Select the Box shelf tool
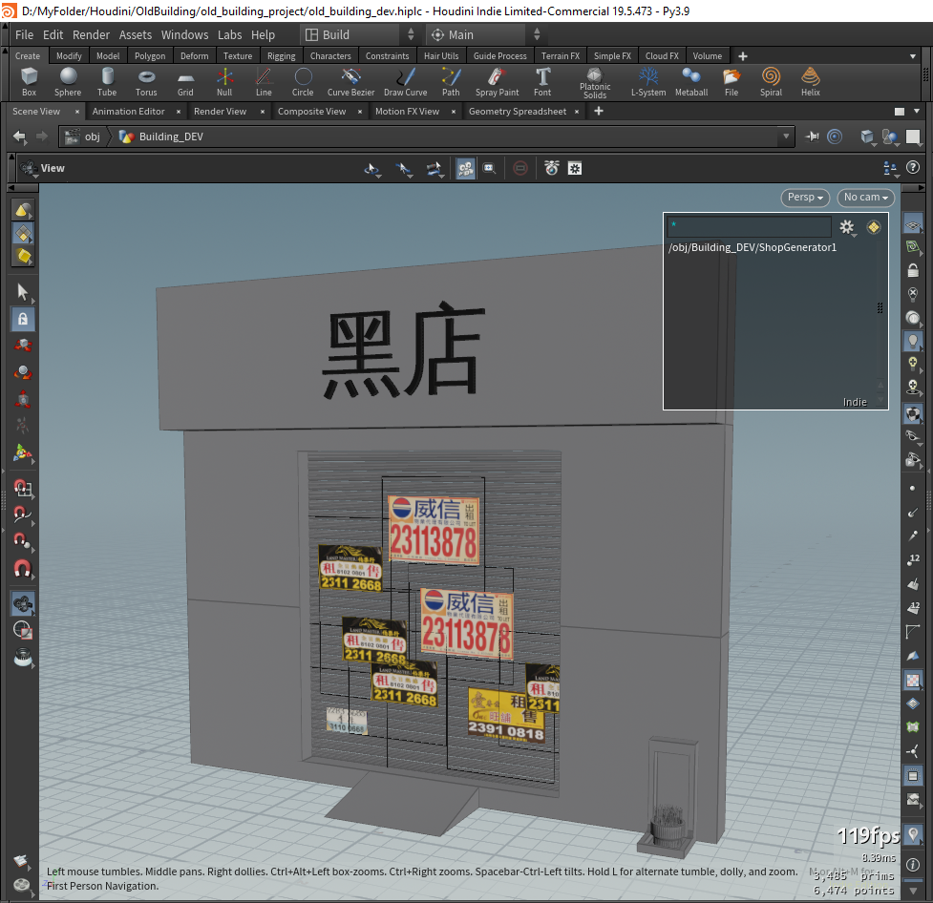Image resolution: width=933 pixels, height=903 pixels. [x=29, y=80]
